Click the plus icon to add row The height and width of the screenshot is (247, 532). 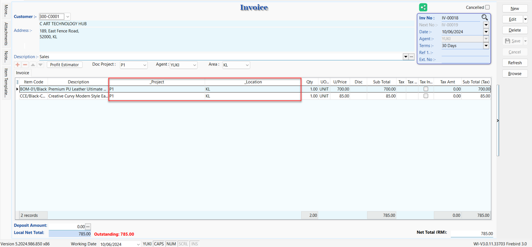pos(18,65)
